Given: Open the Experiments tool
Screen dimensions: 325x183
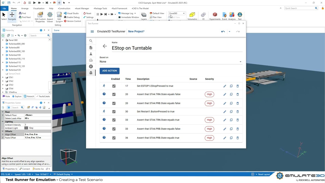Looking at the screenshot, I should [x=215, y=16].
